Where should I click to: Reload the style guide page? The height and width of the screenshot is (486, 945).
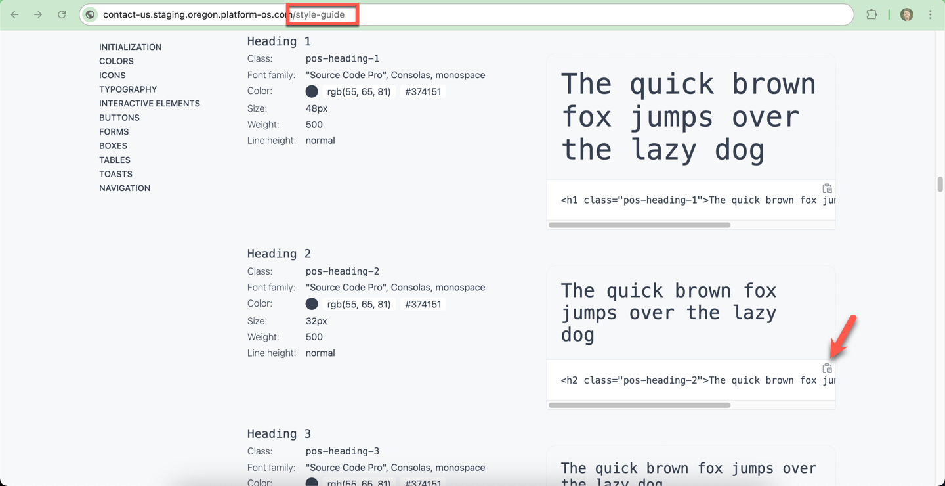tap(62, 14)
